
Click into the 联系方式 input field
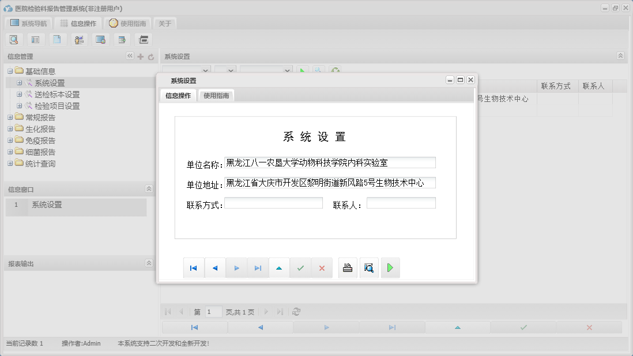click(x=273, y=202)
